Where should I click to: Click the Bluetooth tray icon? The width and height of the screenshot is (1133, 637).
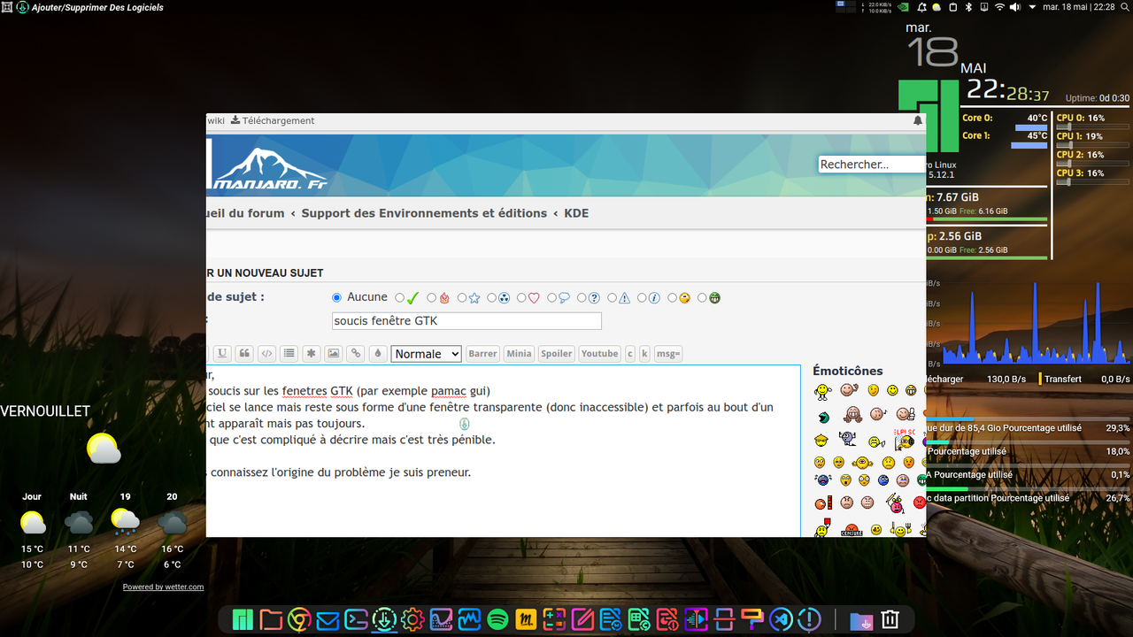968,7
